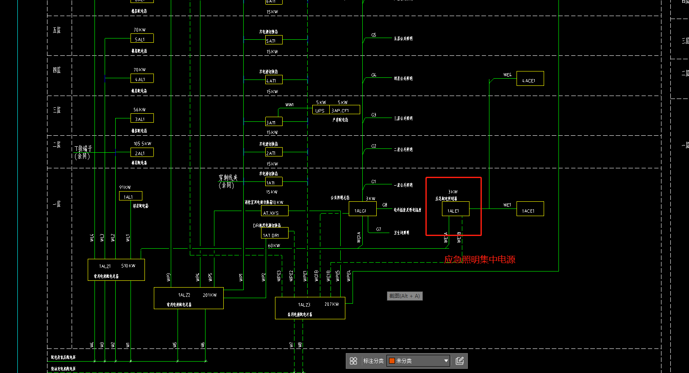This screenshot has height=373, width=689.
Task: Select the 1ALZ3 207KW main panel
Action: (310, 308)
